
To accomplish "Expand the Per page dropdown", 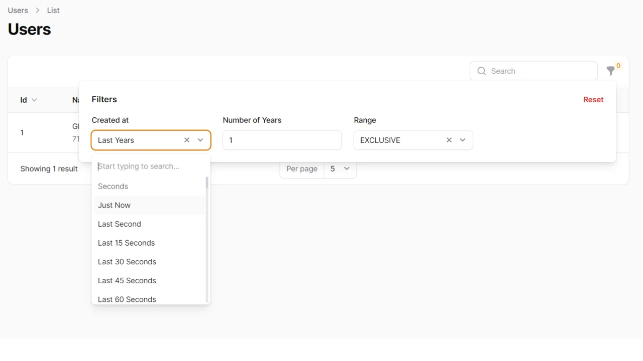I will coord(340,169).
